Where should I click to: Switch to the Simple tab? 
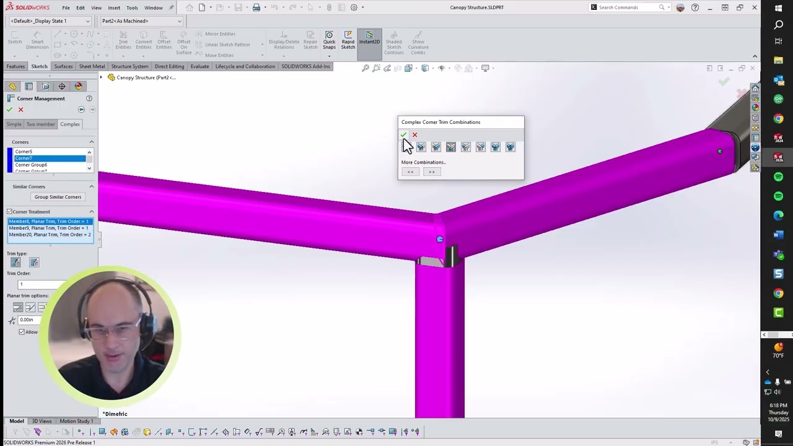pyautogui.click(x=14, y=125)
